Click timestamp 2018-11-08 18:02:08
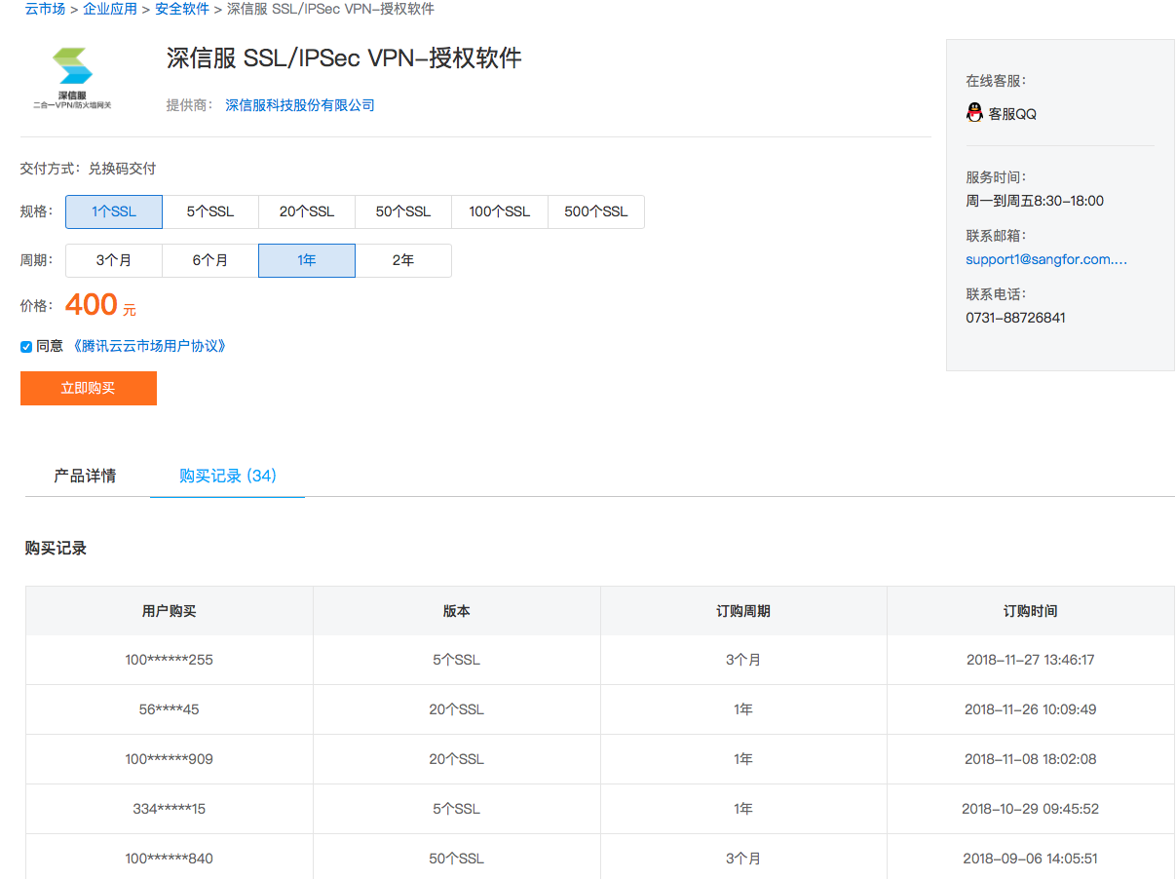This screenshot has height=879, width=1176. pyautogui.click(x=1031, y=759)
